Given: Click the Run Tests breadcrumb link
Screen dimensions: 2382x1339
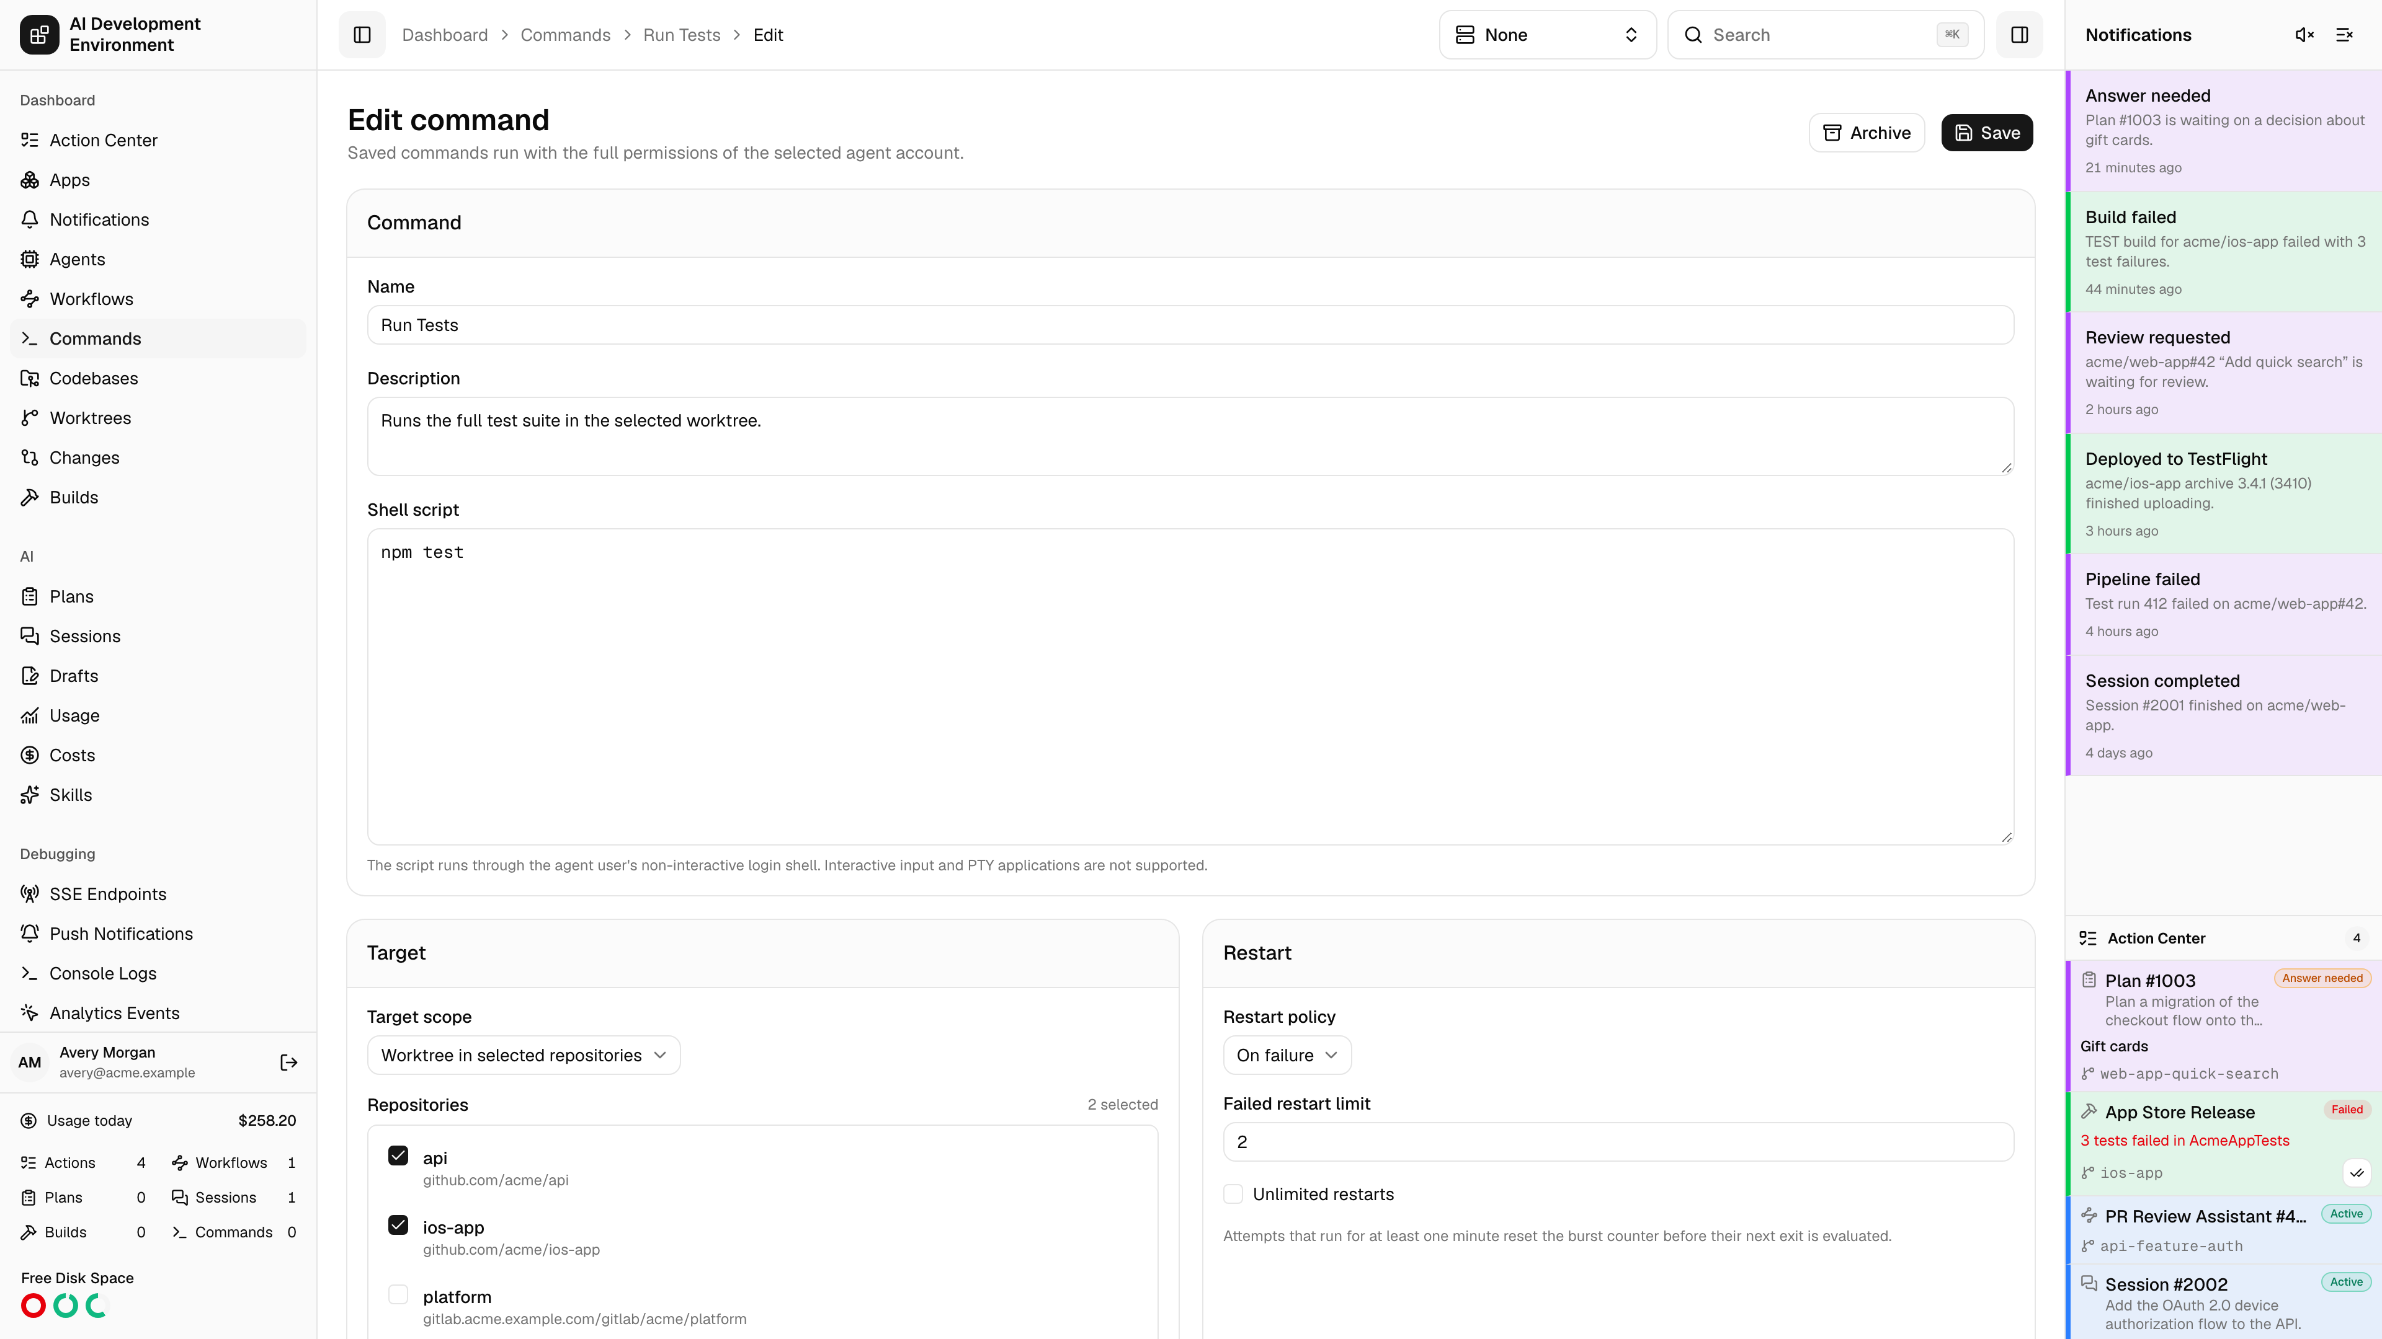Looking at the screenshot, I should [x=682, y=35].
